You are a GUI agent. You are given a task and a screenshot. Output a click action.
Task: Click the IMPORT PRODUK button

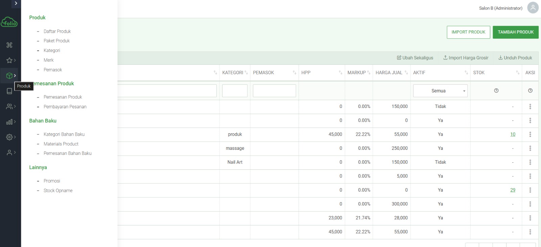pos(468,32)
